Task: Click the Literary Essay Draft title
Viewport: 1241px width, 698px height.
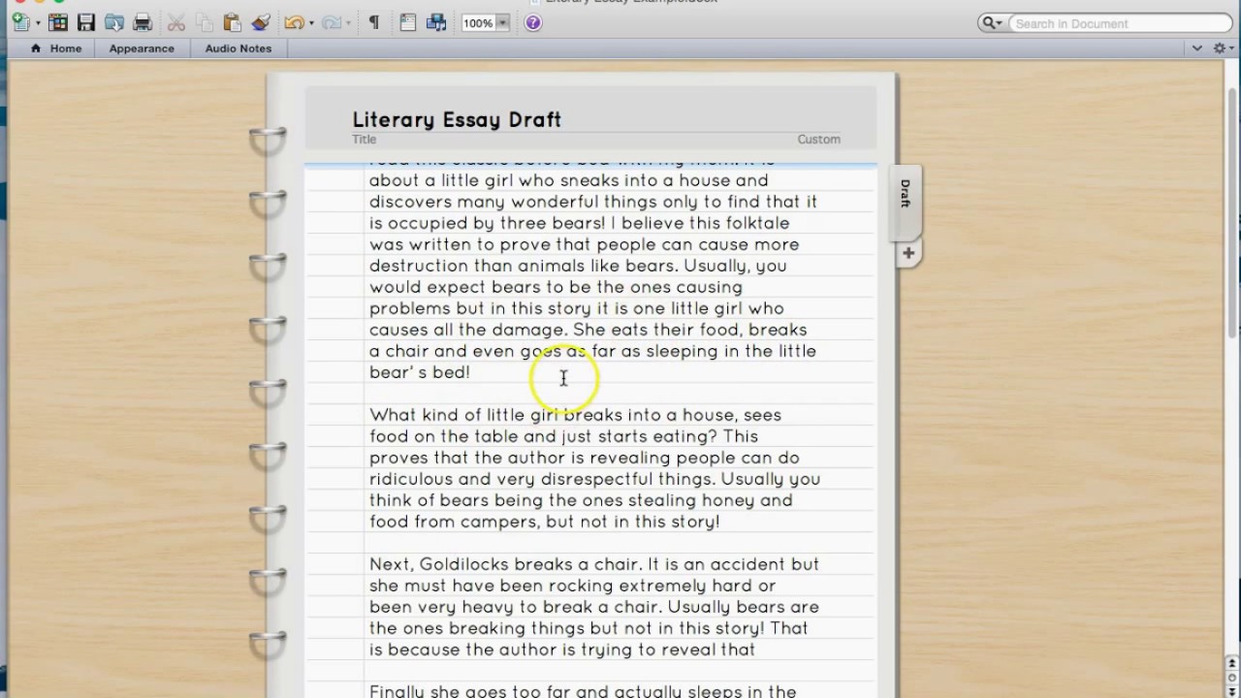Action: [457, 119]
